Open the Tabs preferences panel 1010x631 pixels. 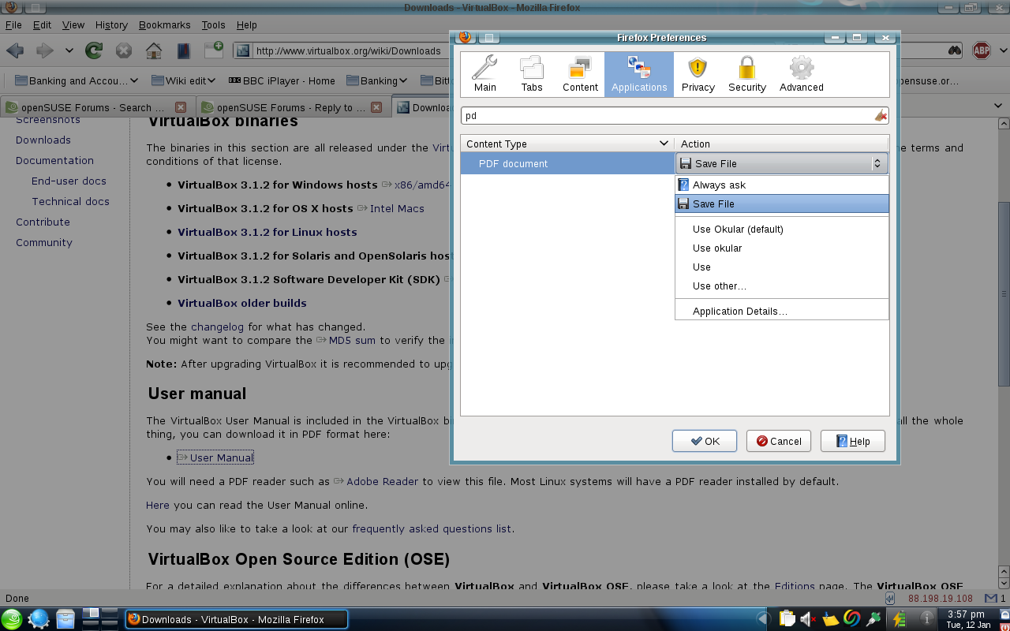[x=532, y=74]
